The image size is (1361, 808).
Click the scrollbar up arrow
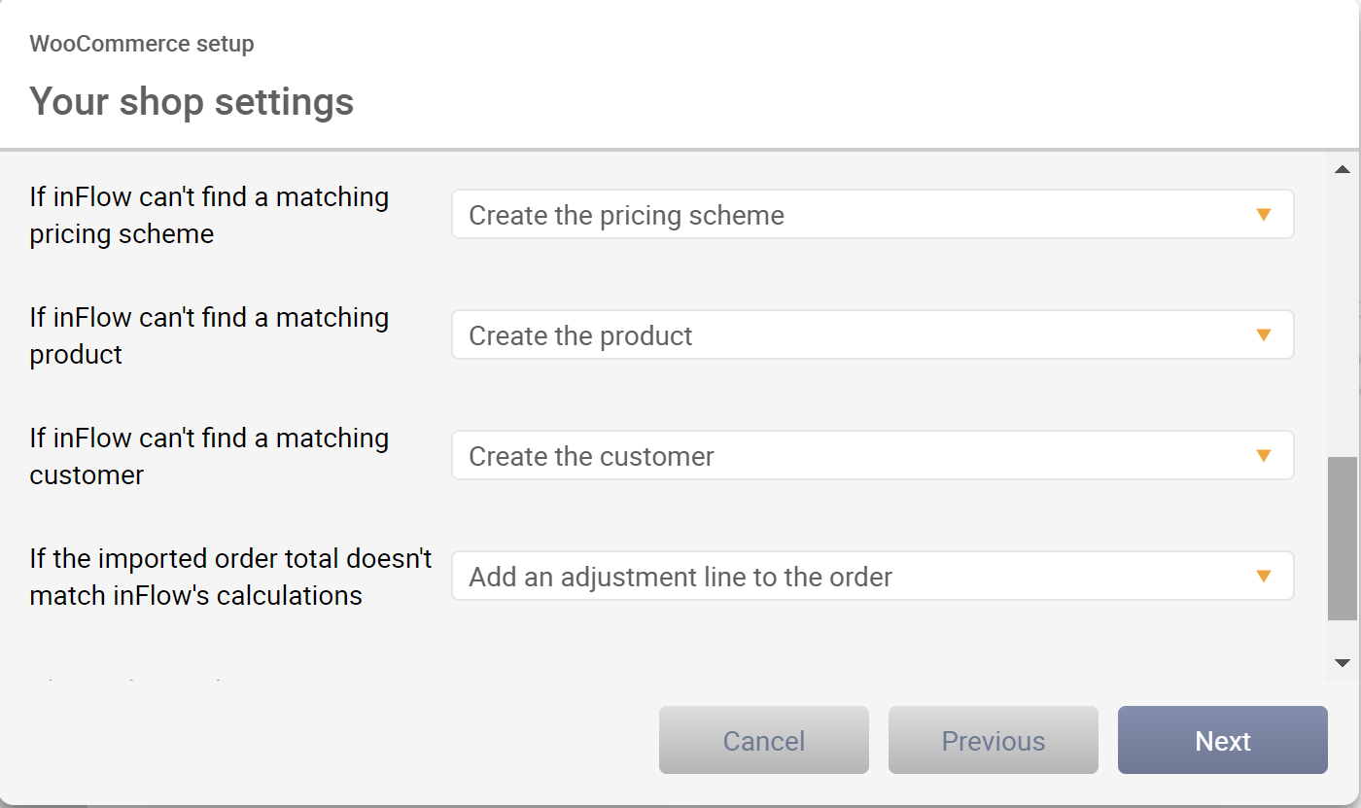[1343, 169]
